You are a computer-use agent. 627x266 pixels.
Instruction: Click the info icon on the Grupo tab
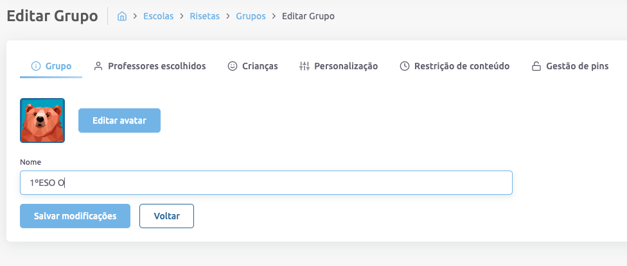pos(36,66)
